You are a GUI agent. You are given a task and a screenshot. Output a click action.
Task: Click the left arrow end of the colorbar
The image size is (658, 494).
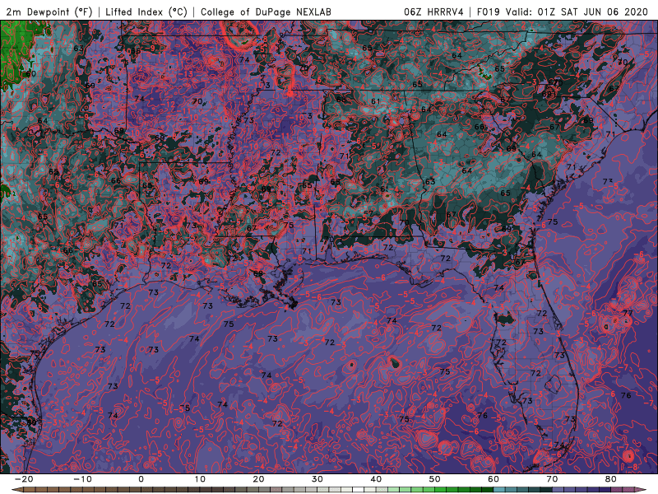point(16,490)
